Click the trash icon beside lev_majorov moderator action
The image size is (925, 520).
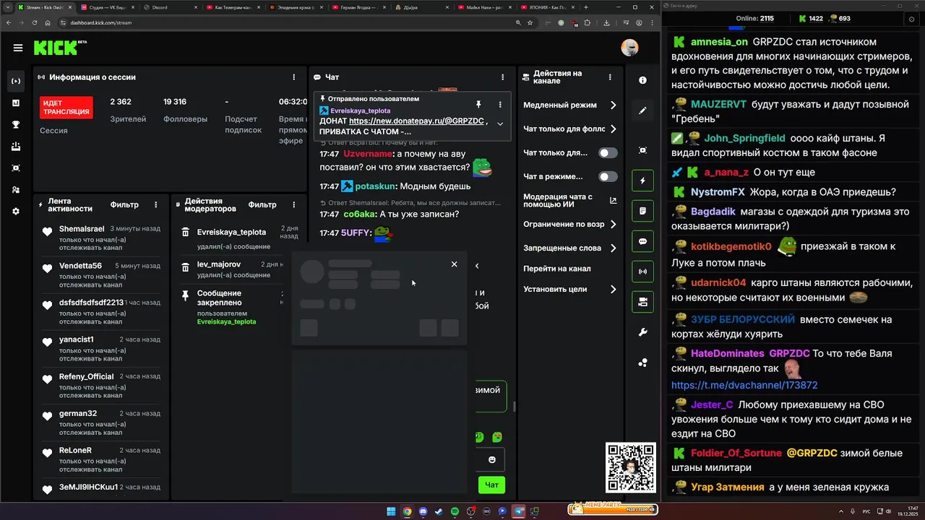coord(186,267)
